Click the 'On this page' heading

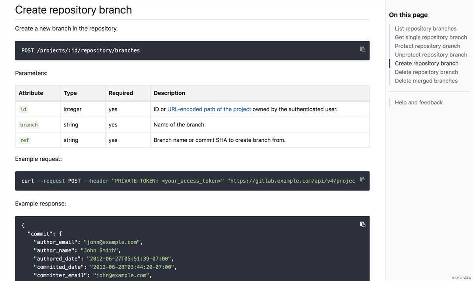(x=408, y=15)
